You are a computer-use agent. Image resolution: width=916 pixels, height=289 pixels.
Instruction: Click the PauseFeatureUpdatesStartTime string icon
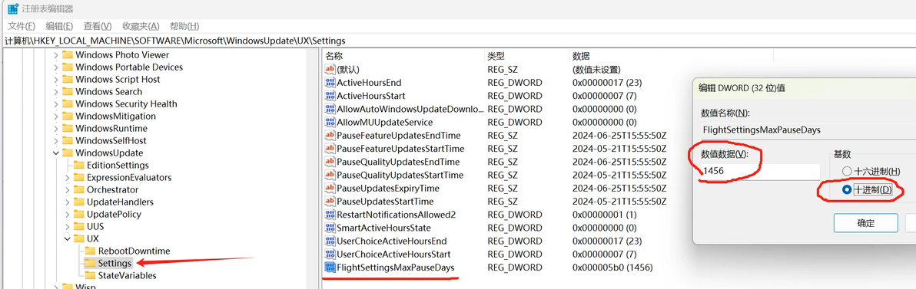coord(330,149)
